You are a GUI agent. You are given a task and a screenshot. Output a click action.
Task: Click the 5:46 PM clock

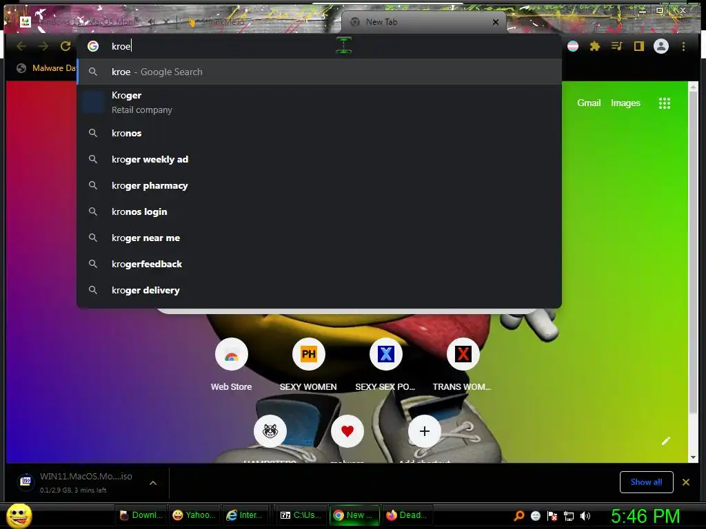click(x=645, y=516)
